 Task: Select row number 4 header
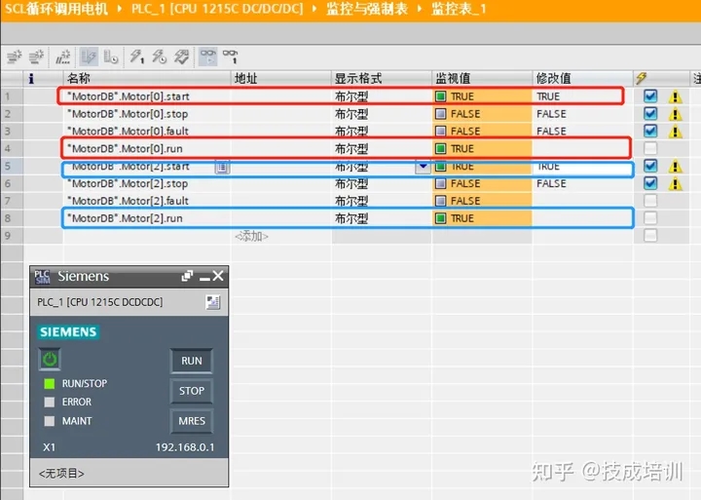[12, 148]
